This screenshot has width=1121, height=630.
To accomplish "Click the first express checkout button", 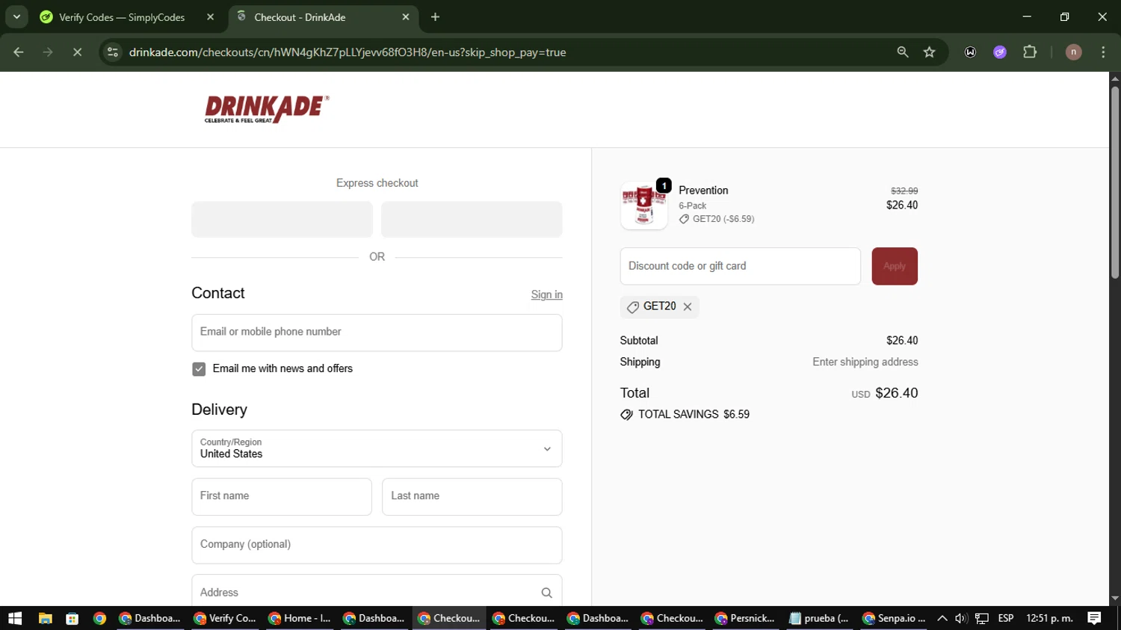I will 282,219.
